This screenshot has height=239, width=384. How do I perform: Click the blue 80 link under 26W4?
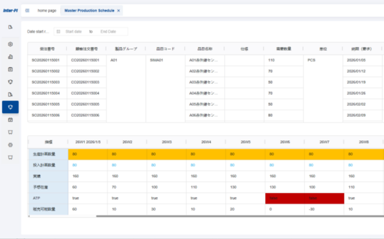[193, 165]
